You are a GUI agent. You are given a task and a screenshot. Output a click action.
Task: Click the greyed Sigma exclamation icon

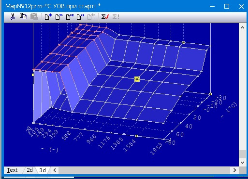tap(116, 16)
